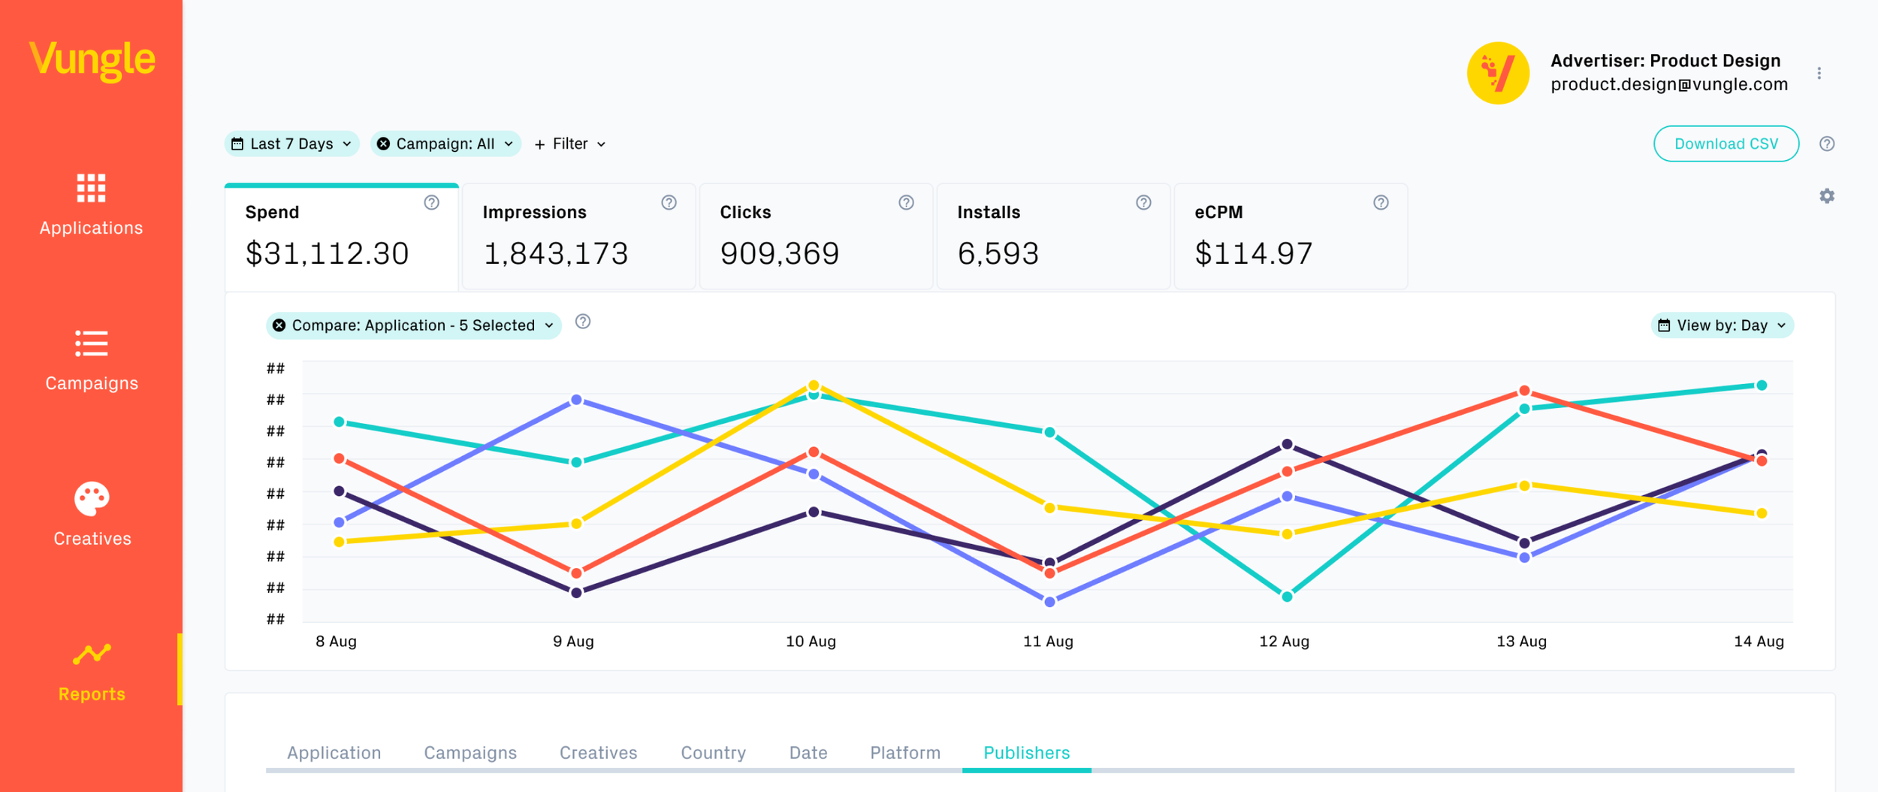Screen dimensions: 1878x792
Task: Select the yellow data point on 10 Aug
Action: 814,385
